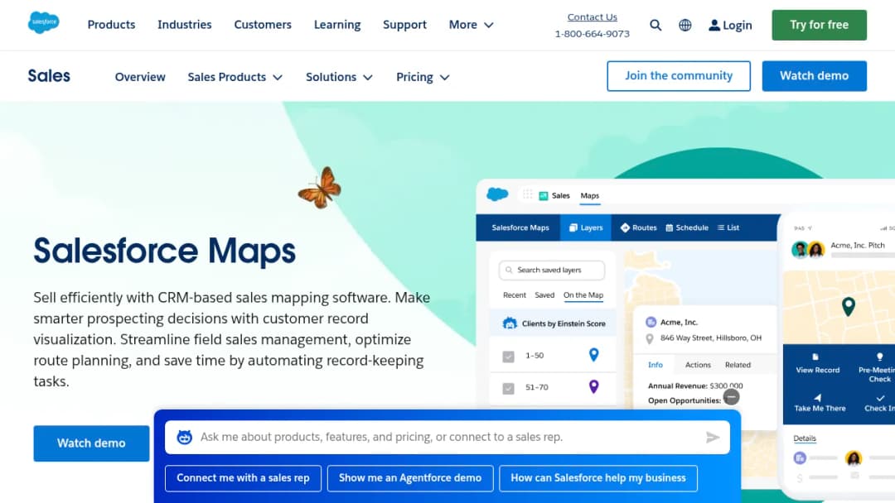Image resolution: width=895 pixels, height=503 pixels.
Task: Select the Saved layers tab
Action: [x=544, y=295]
